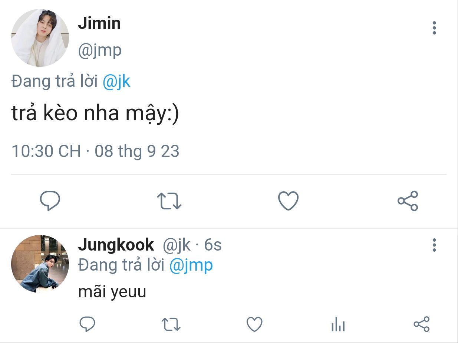Image resolution: width=458 pixels, height=343 pixels.
Task: Like Jimin's tweet with heart icon
Action: pyautogui.click(x=288, y=201)
